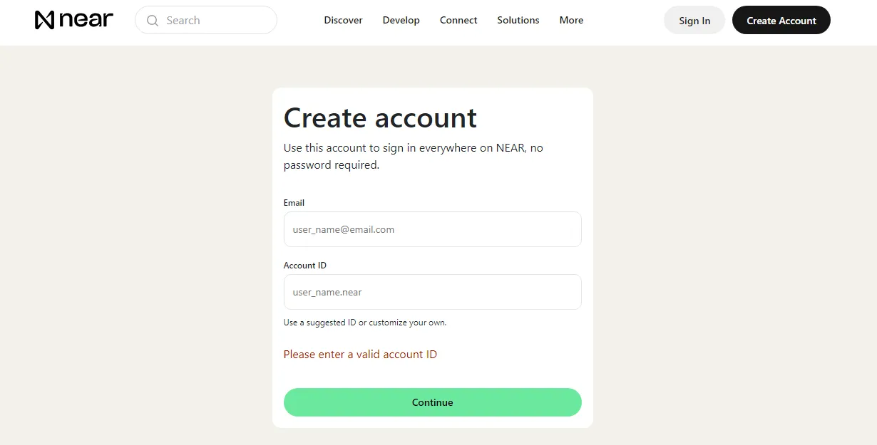Click the "Please enter a valid account ID" error
The image size is (877, 445).
tap(360, 355)
